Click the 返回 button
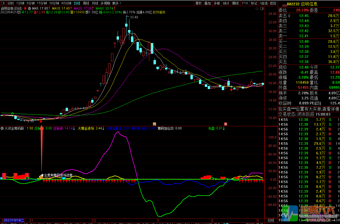This screenshot has height=224, width=340. (273, 3)
